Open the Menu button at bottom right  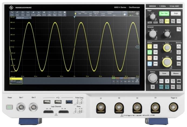coord(137,81)
